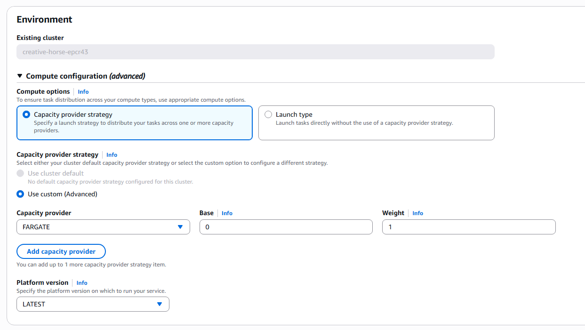Click the Add capacity provider button

(61, 251)
